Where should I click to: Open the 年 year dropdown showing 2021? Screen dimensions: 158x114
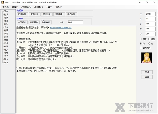click(x=151, y=14)
